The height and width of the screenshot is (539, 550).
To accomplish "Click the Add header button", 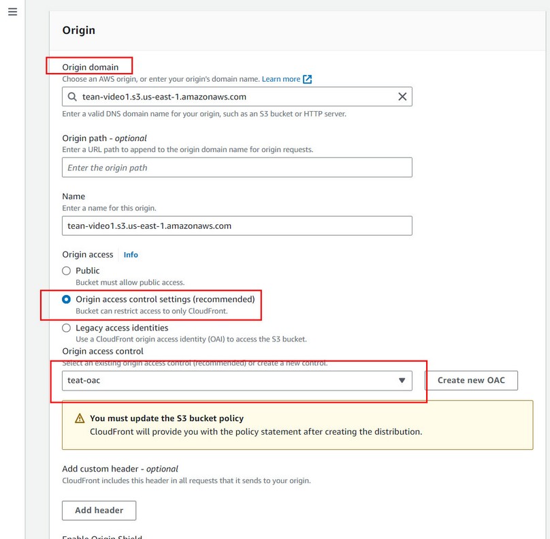I will click(x=99, y=510).
